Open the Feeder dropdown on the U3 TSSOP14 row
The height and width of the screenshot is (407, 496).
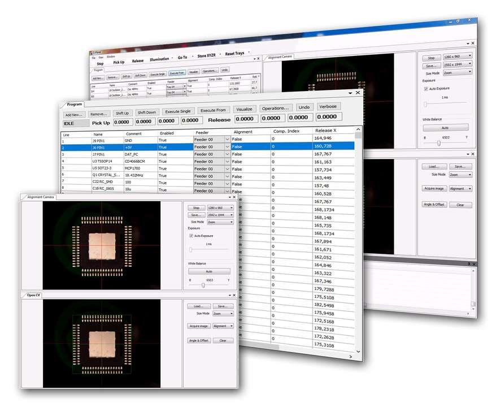click(227, 162)
